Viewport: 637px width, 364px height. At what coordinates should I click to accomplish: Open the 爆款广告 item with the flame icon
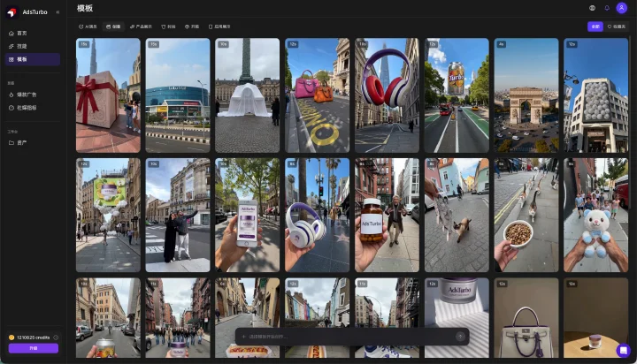click(33, 95)
